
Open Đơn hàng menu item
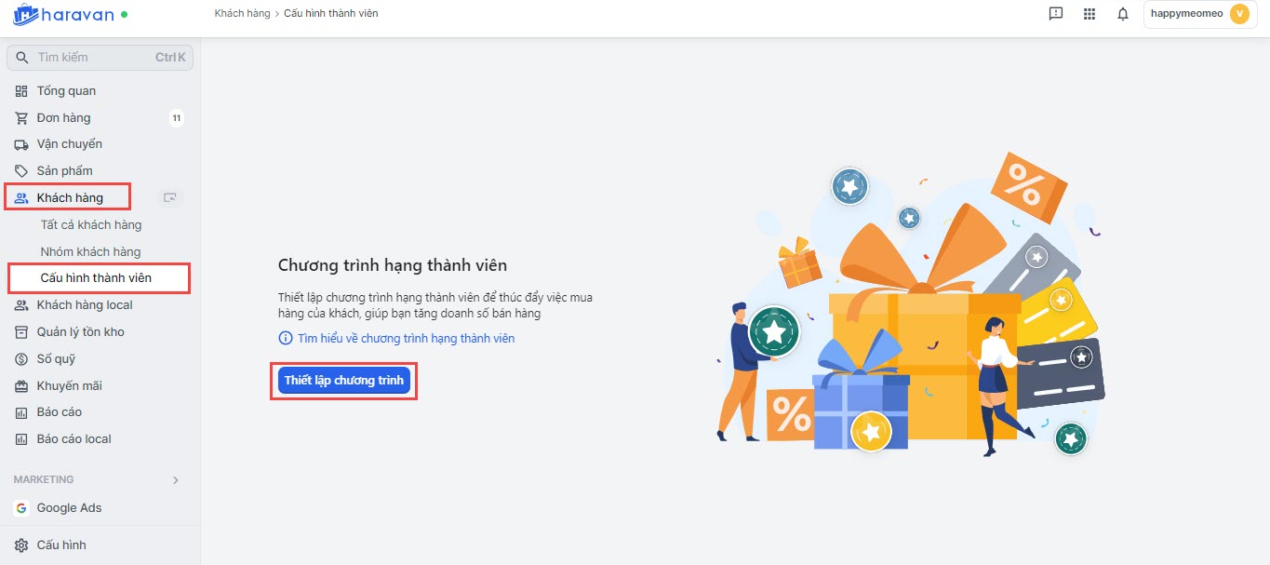(63, 118)
